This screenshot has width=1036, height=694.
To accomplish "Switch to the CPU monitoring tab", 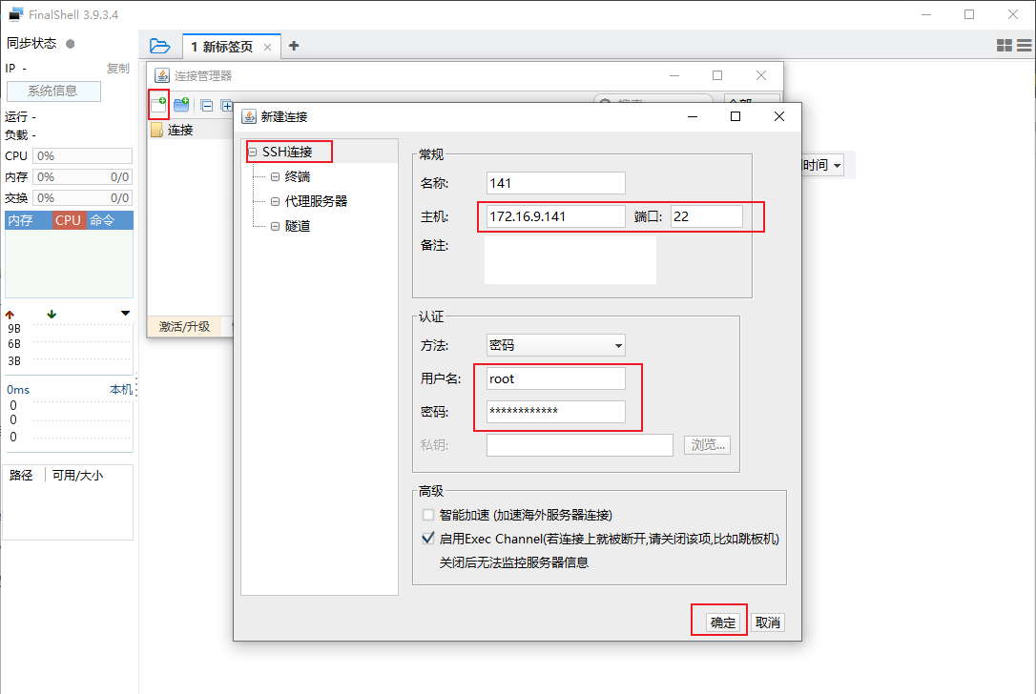I will click(68, 219).
